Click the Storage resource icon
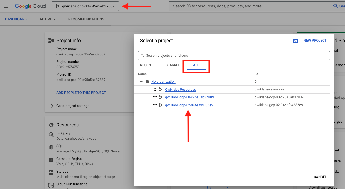The height and width of the screenshot is (189, 345). click(51, 173)
